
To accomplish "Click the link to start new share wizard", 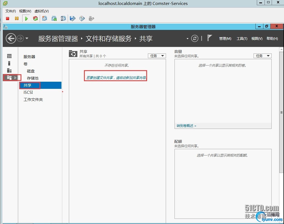I will click(x=116, y=78).
